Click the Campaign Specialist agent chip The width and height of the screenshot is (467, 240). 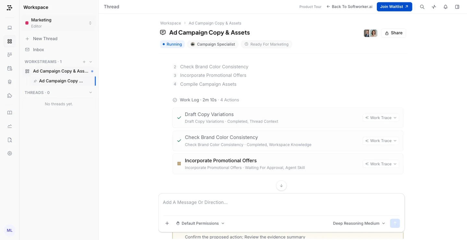[213, 44]
